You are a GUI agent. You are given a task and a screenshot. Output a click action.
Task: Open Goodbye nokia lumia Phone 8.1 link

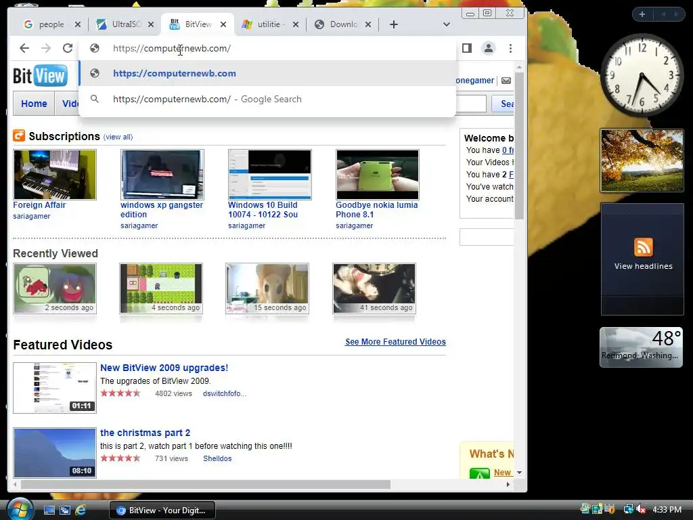pos(376,210)
